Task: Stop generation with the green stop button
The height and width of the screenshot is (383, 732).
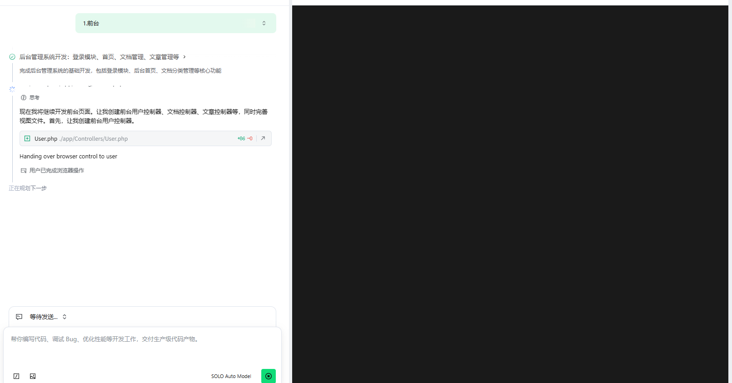Action: pyautogui.click(x=268, y=376)
